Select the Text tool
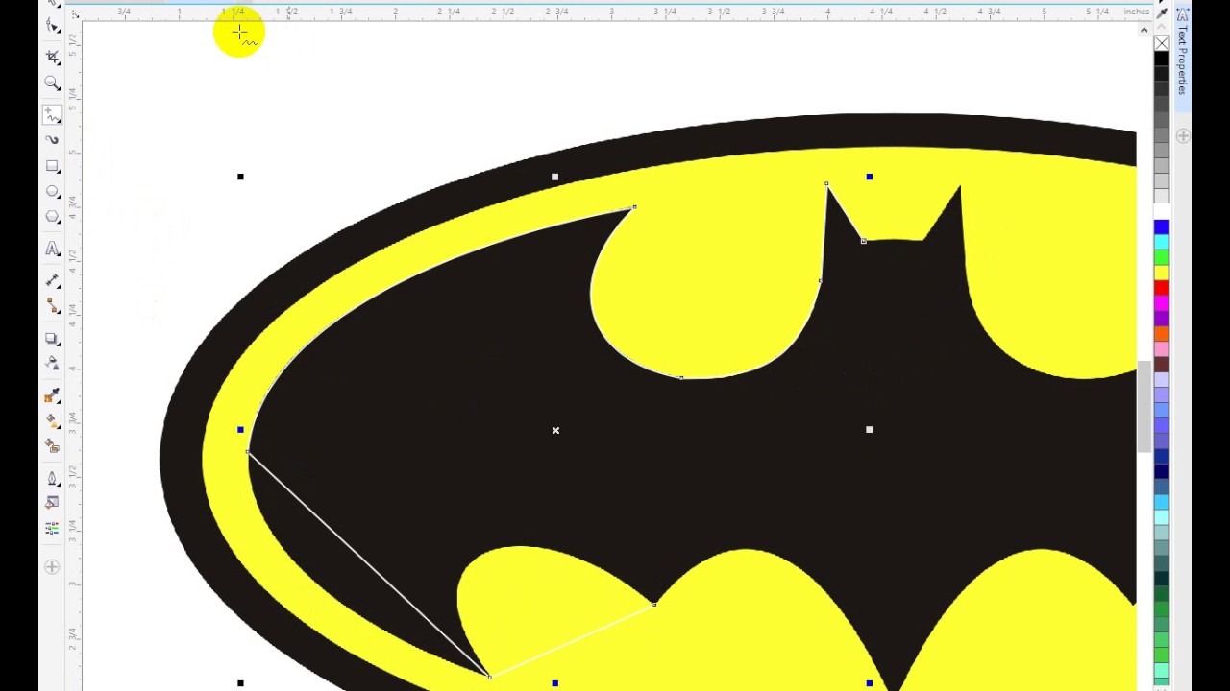Image resolution: width=1230 pixels, height=691 pixels. point(53,249)
